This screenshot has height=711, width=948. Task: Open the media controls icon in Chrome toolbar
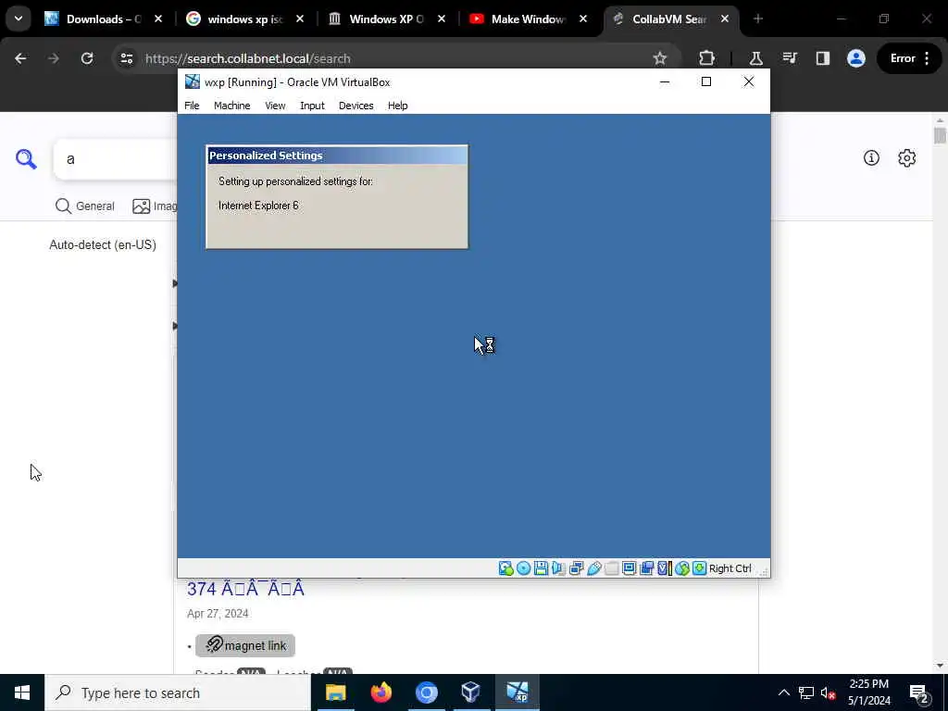click(790, 58)
